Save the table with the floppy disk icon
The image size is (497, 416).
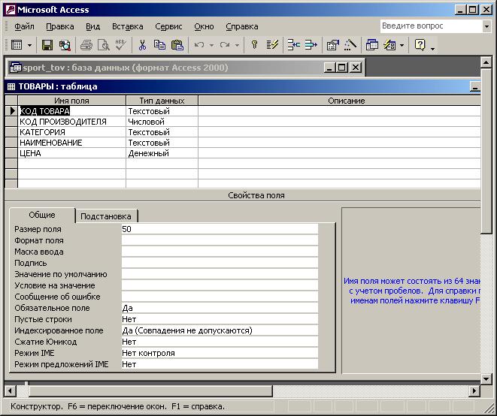[47, 45]
